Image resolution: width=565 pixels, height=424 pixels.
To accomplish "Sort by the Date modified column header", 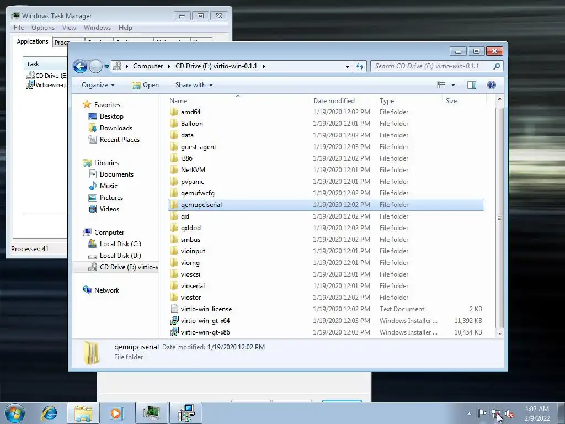I will (x=334, y=101).
